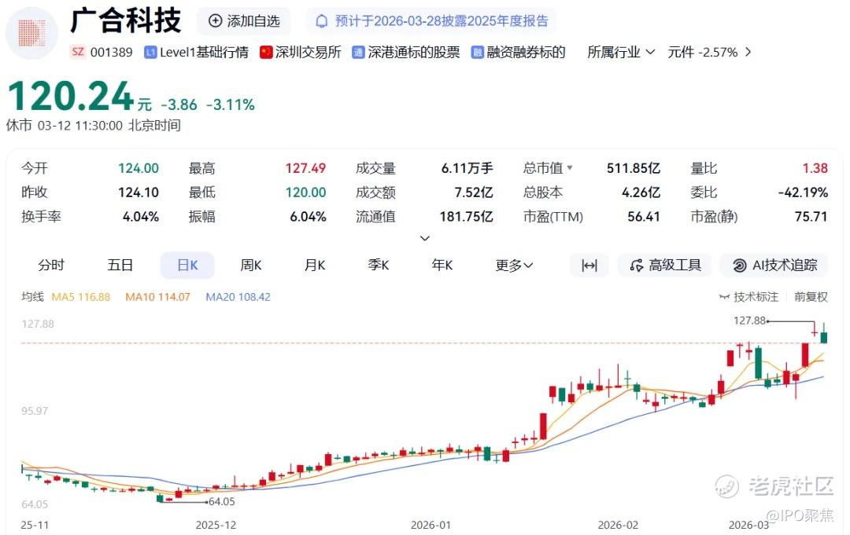This screenshot has height=535, width=850.
Task: Click the 127.88 high price marker on chart
Action: point(750,321)
